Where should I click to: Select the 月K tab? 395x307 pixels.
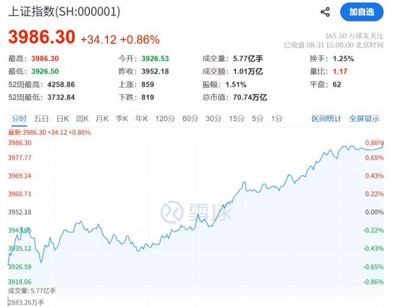point(102,118)
